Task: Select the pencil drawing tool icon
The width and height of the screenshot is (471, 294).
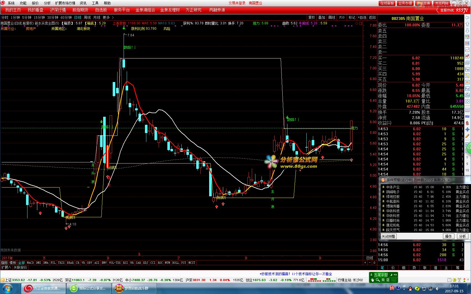Action: [467, 136]
